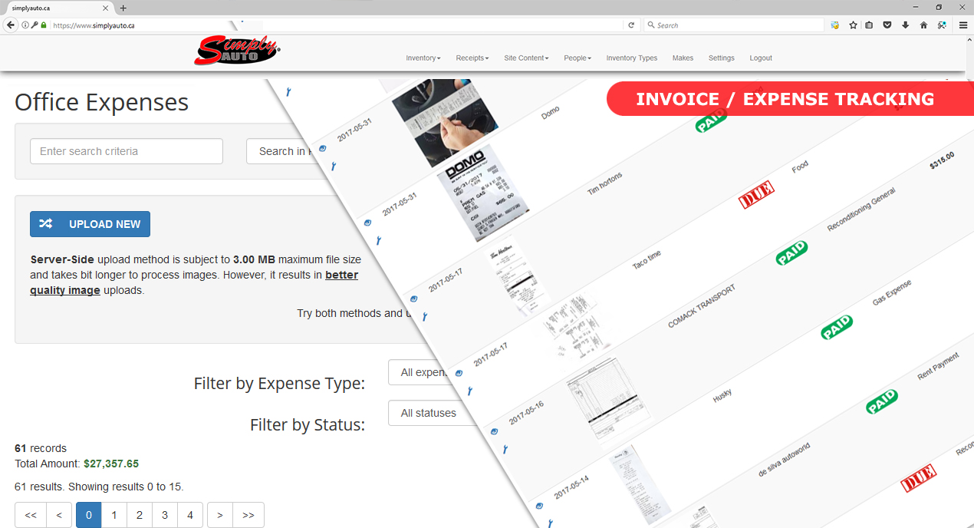Image resolution: width=974 pixels, height=528 pixels.
Task: Go to the Makes menu item
Action: 683,58
